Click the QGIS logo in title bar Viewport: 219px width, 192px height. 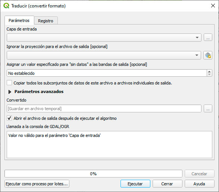6,6
